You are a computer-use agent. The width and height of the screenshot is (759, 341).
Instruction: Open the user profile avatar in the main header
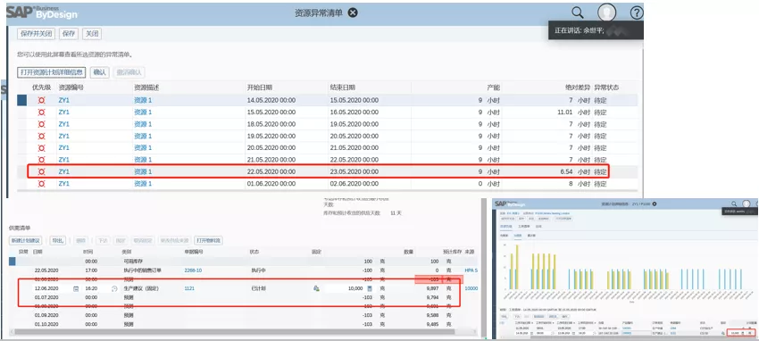(606, 13)
